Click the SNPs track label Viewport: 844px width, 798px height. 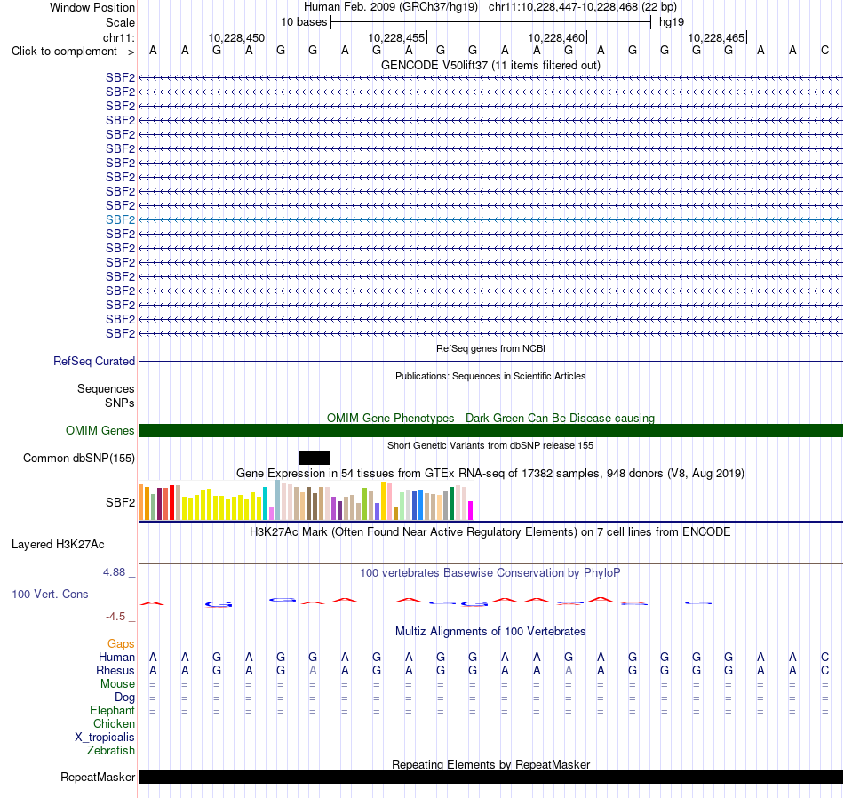pos(120,403)
